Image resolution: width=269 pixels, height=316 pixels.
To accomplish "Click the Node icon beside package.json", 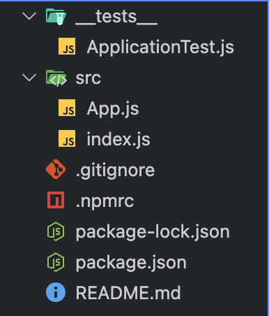I will pyautogui.click(x=56, y=262).
